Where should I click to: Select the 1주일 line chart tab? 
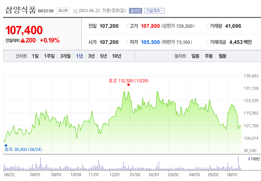49,56
